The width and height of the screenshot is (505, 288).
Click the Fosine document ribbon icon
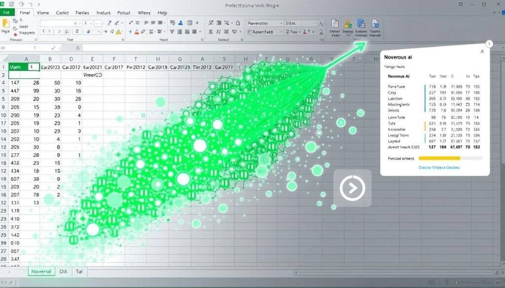click(375, 24)
